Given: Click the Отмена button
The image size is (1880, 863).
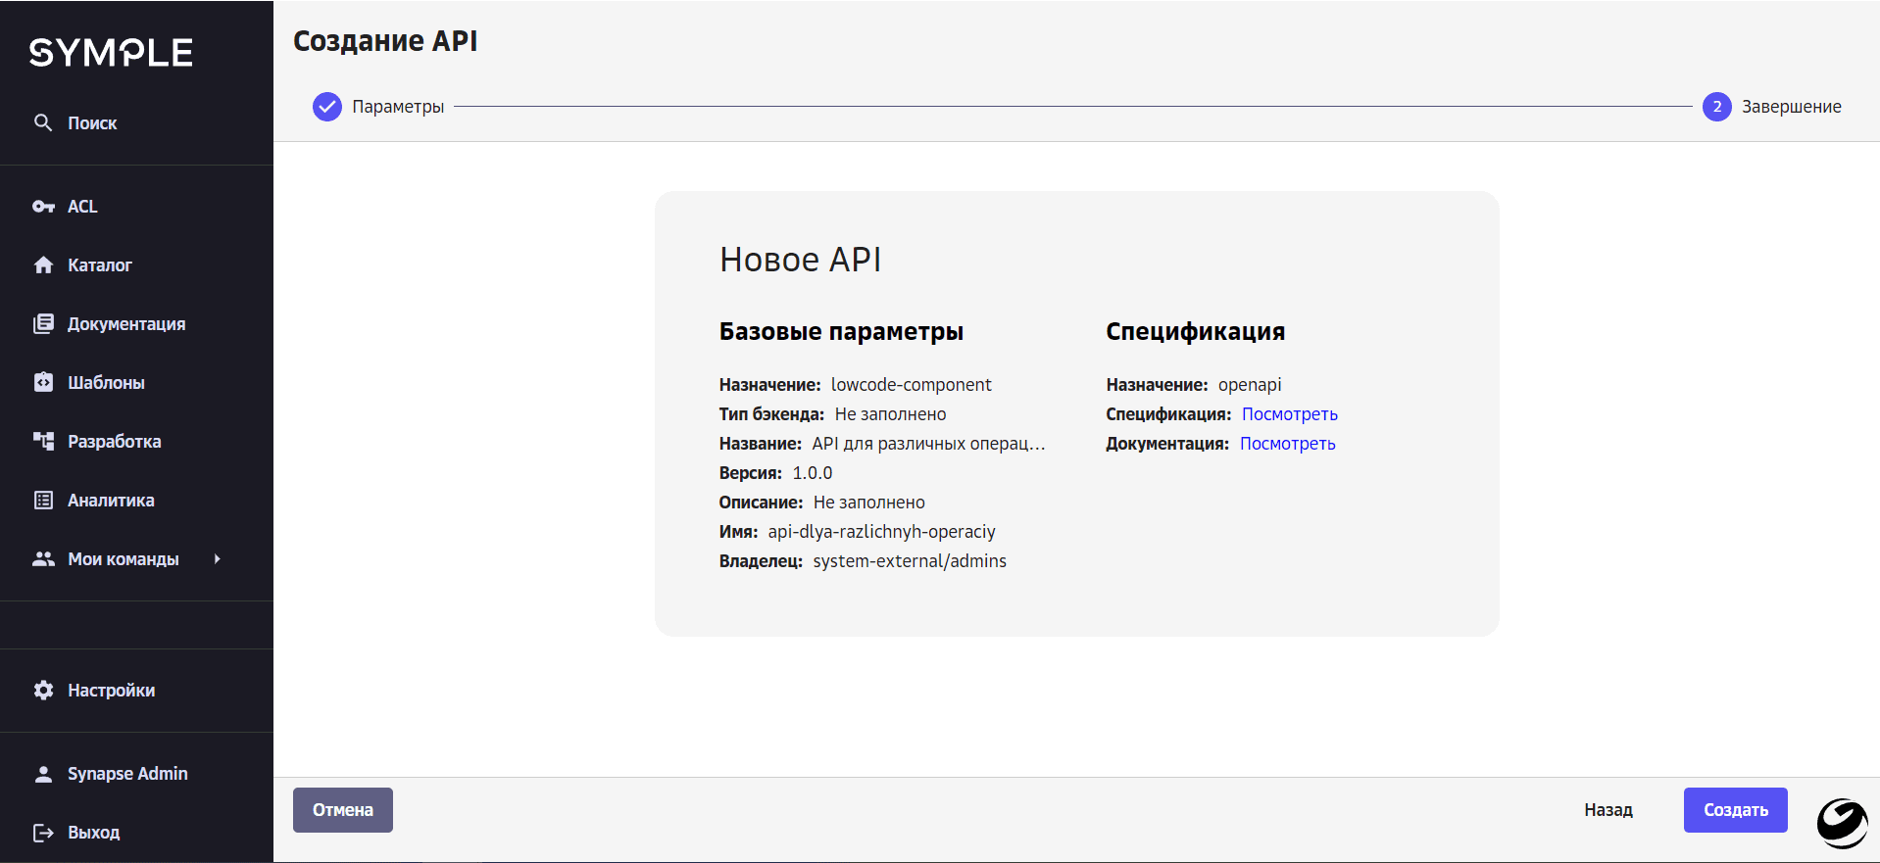Looking at the screenshot, I should tap(343, 810).
